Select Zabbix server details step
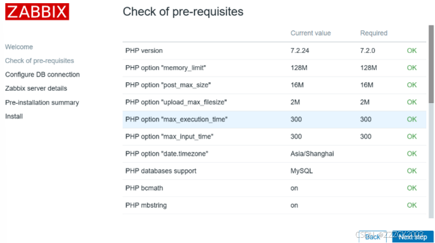Screen dimensions: 435x243 [x=36, y=89]
